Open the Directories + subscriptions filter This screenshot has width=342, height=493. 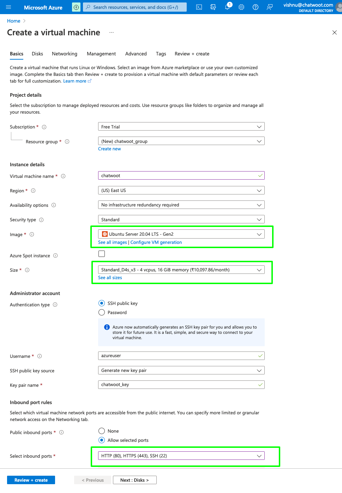point(213,7)
